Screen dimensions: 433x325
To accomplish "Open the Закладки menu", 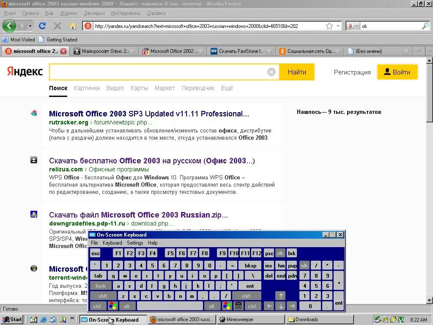I will 94,13.
